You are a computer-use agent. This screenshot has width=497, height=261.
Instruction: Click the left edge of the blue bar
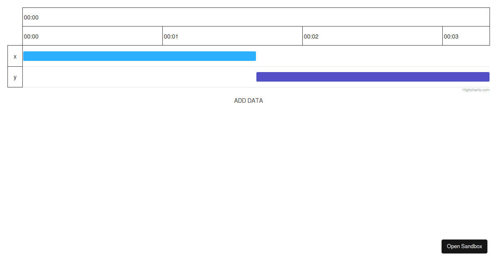24,56
